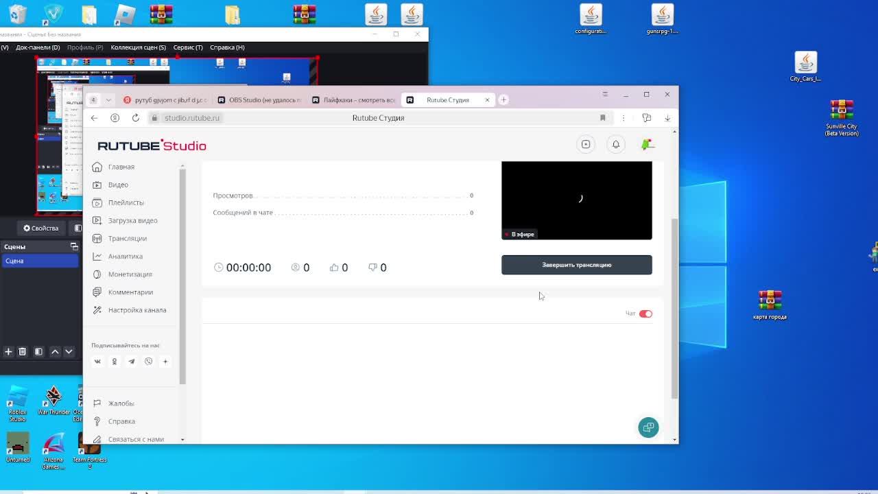Click the RUTUBE Studio logo
This screenshot has width=878, height=494.
pos(152,145)
